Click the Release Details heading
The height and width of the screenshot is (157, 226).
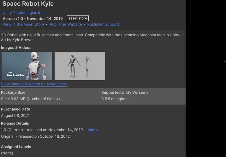(15, 124)
